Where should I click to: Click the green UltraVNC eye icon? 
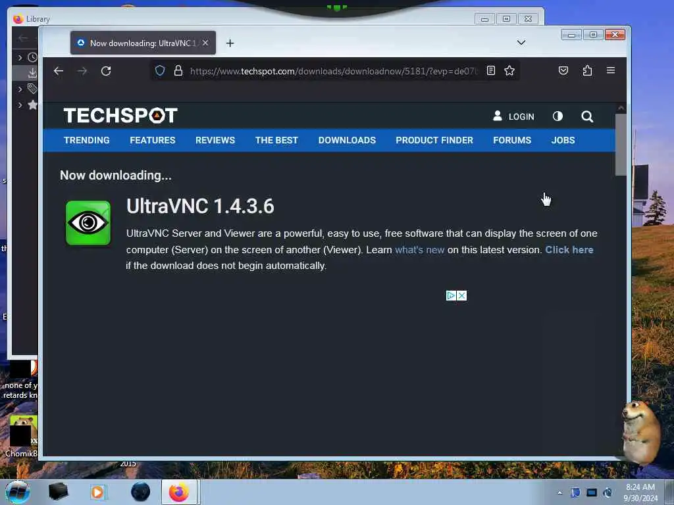[88, 223]
